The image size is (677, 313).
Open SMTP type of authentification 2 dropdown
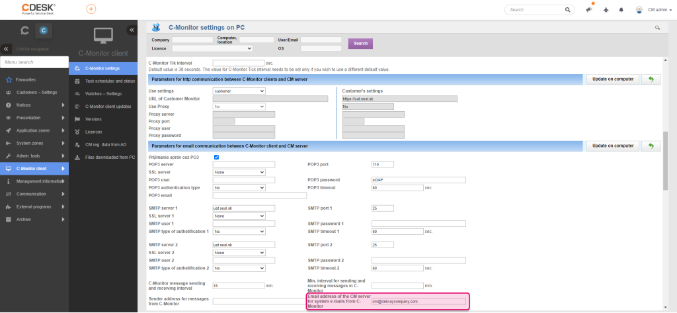[239, 268]
